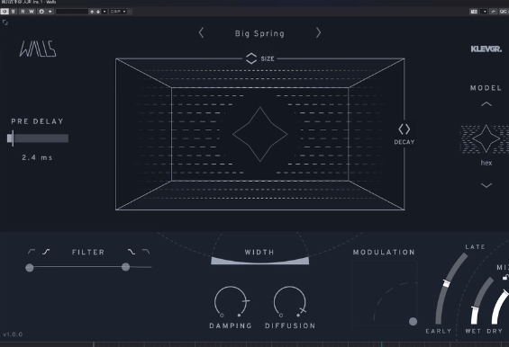This screenshot has height=347, width=509.
Task: Click the DECAY left-right arrows control
Action: pos(404,129)
